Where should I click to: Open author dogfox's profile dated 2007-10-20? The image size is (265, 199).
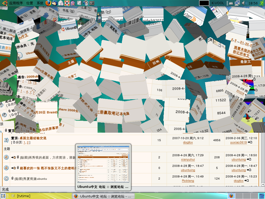[188, 142]
